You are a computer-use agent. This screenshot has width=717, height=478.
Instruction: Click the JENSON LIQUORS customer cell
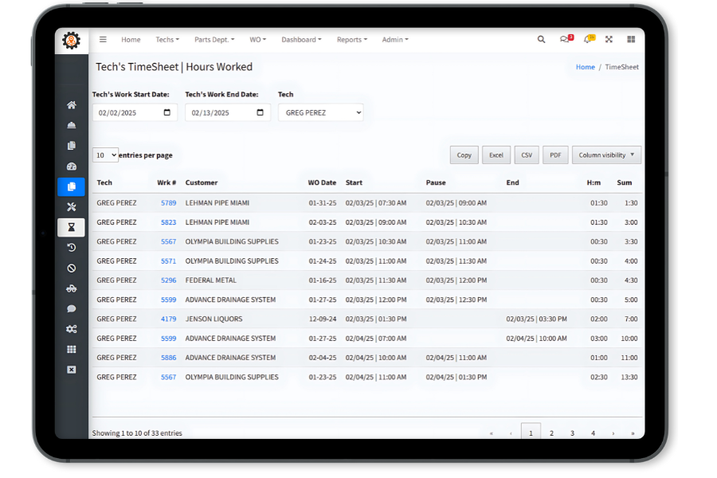click(214, 319)
